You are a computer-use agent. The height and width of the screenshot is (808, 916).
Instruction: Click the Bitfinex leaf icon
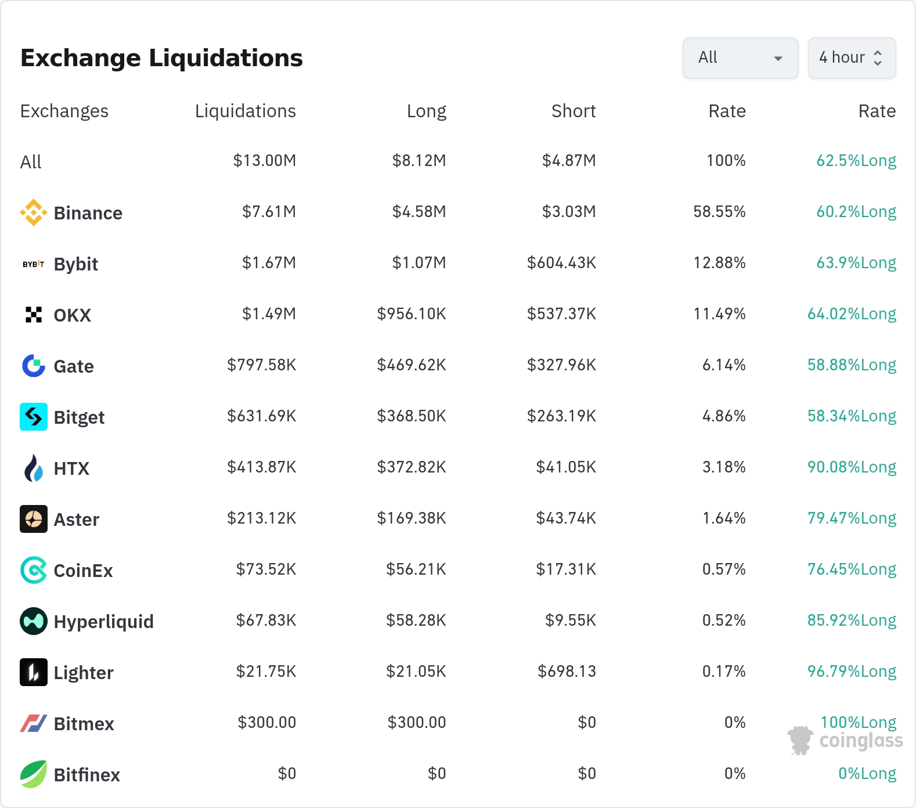[x=34, y=774]
